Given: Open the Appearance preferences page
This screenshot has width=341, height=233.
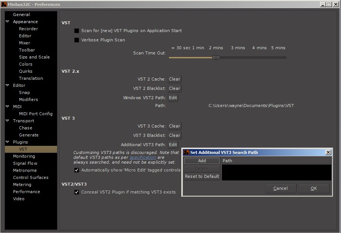Looking at the screenshot, I should pos(25,22).
